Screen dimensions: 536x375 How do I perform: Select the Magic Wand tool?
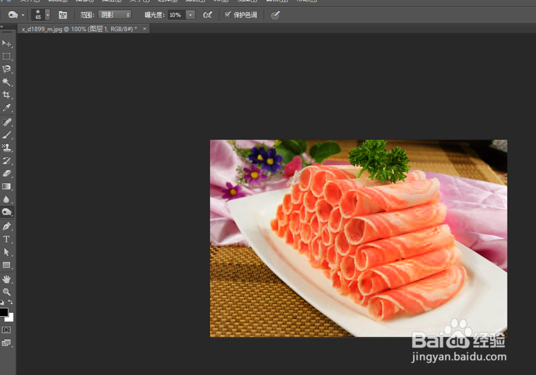6,82
